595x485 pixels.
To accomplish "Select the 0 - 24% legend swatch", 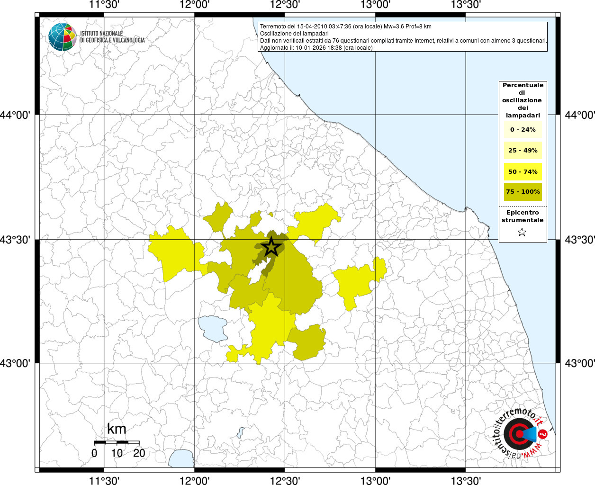I will pos(523,129).
